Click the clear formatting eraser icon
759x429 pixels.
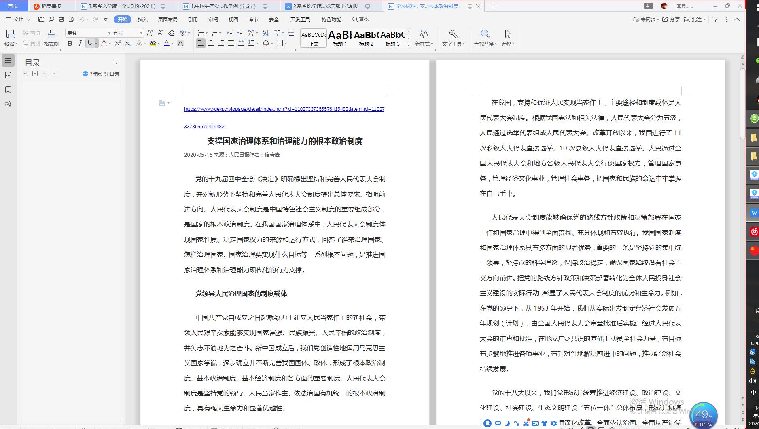click(171, 33)
